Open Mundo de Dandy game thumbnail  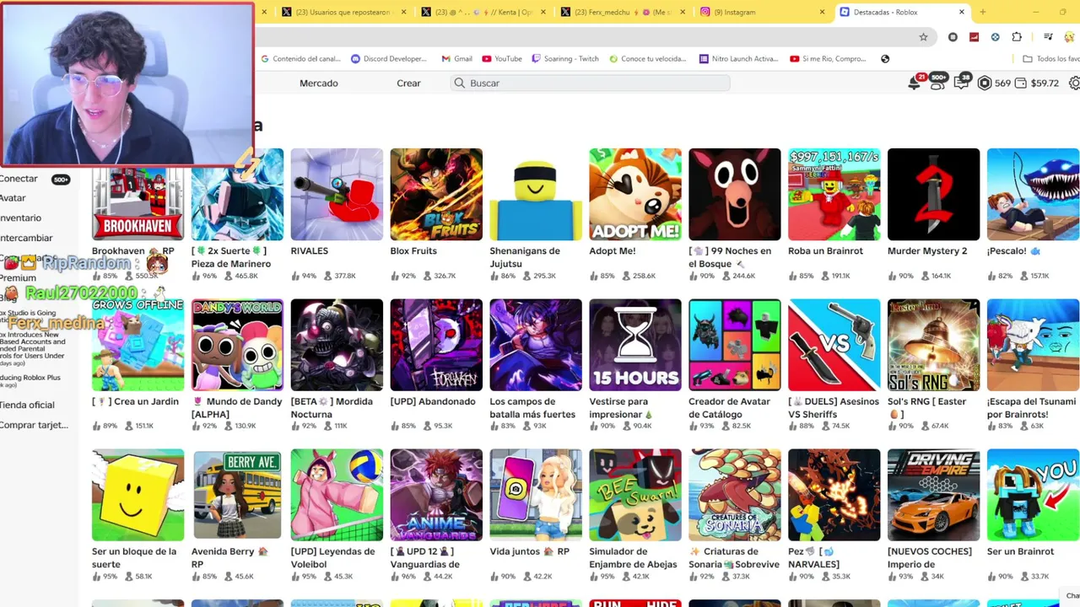tap(237, 345)
